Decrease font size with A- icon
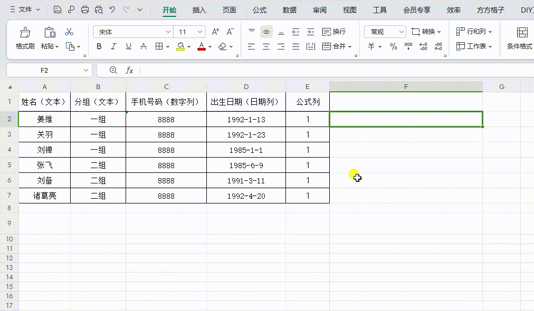The height and width of the screenshot is (311, 534). tap(231, 32)
